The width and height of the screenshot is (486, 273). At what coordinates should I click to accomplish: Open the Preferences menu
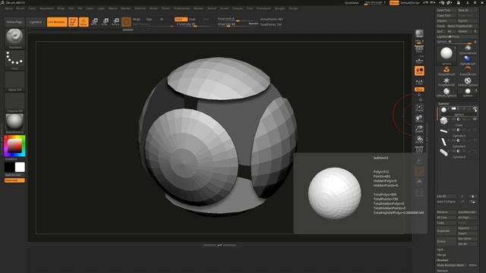coord(181,8)
